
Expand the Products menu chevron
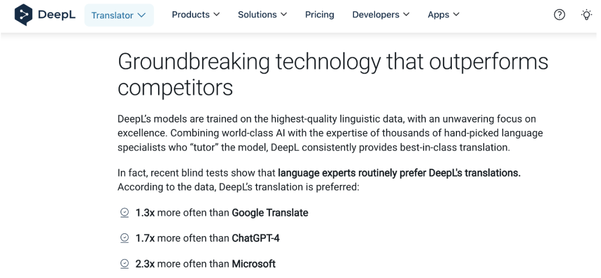coord(216,14)
